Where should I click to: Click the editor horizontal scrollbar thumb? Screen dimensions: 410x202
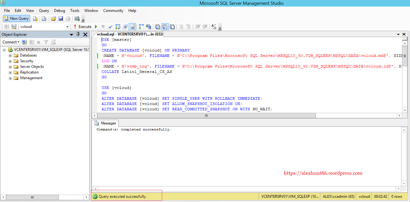pos(206,115)
